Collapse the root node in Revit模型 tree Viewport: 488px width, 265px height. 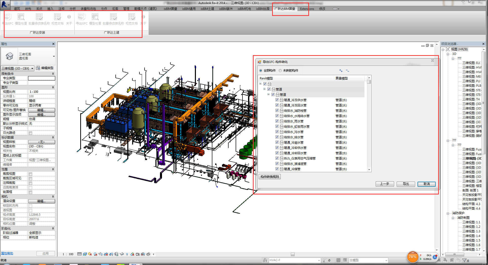(260, 84)
